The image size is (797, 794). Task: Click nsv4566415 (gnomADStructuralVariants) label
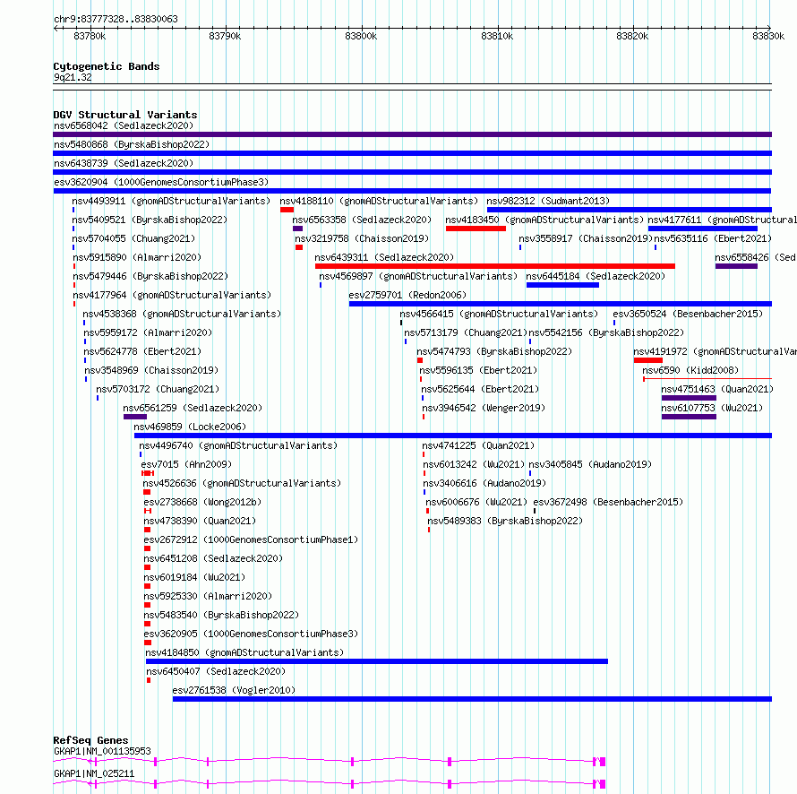[499, 314]
